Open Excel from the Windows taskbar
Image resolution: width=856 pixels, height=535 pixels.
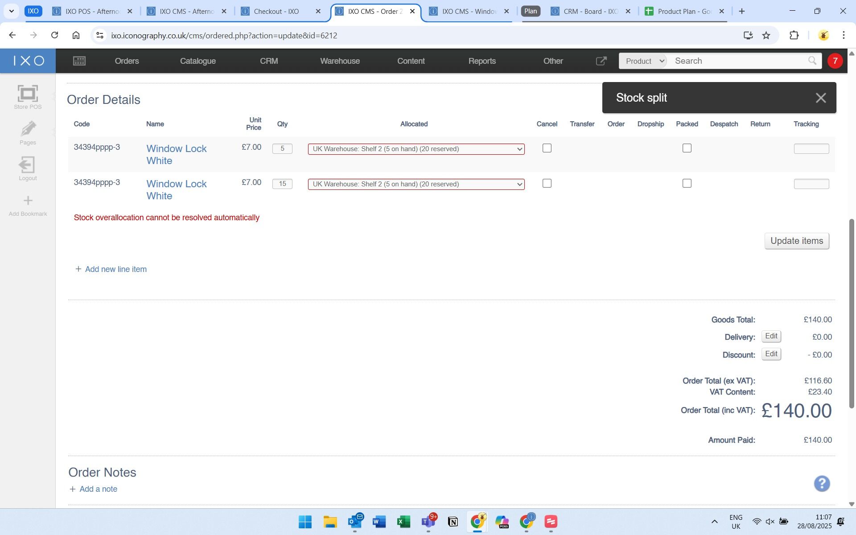[x=403, y=522]
